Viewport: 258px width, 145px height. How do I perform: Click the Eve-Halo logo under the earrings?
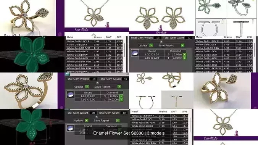tap(161, 32)
